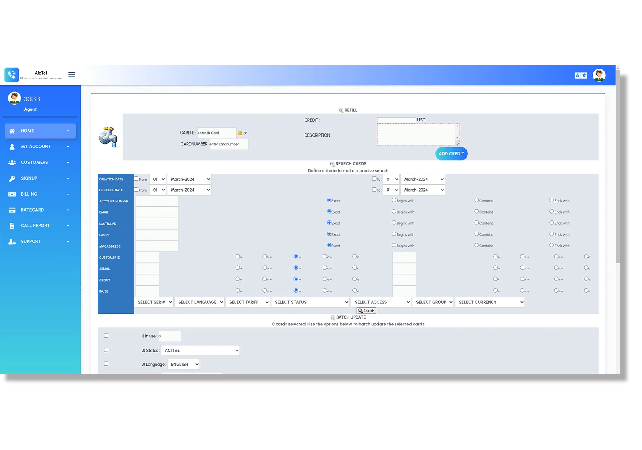The height and width of the screenshot is (450, 642).
Task: Click the My Account person icon
Action: pos(12,147)
